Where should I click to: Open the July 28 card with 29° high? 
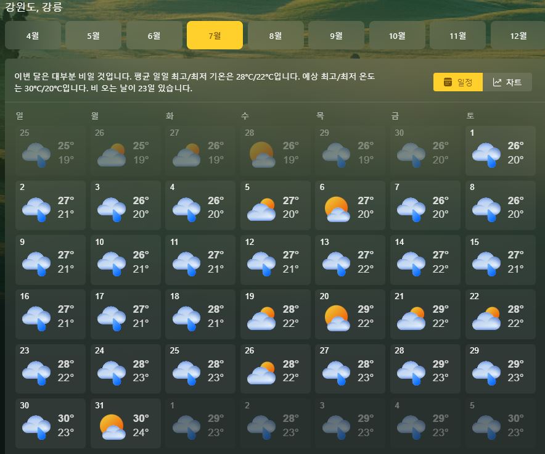point(425,369)
